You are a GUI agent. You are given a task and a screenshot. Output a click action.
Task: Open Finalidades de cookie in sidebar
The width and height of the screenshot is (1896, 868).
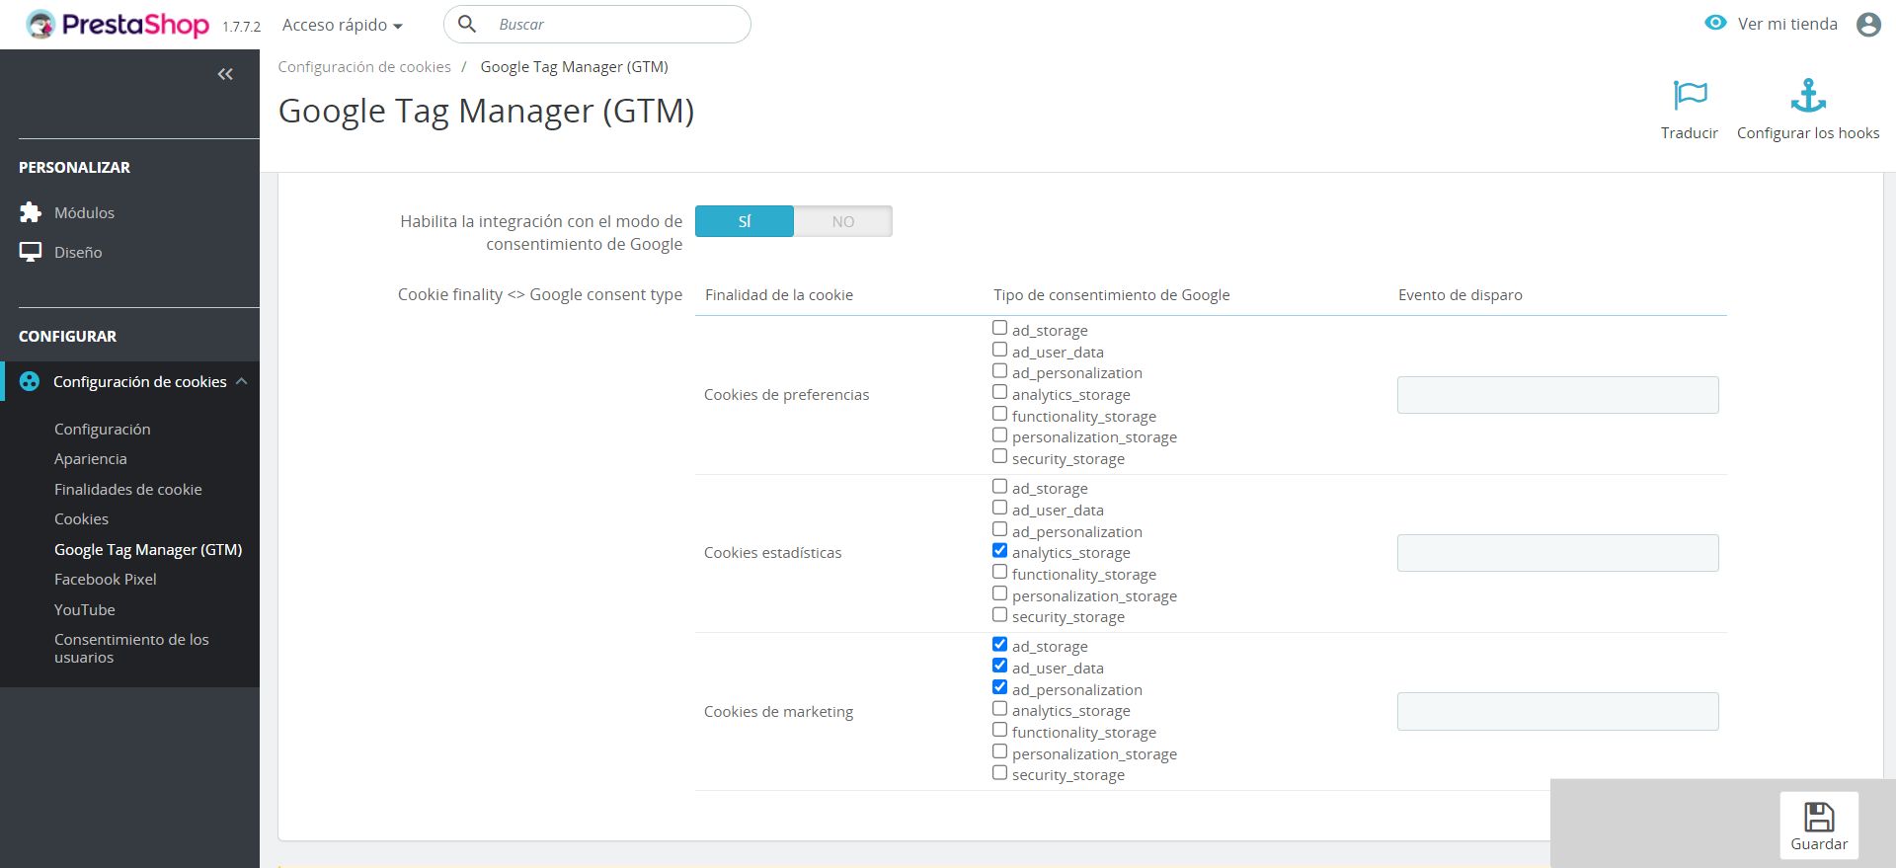tap(128, 489)
